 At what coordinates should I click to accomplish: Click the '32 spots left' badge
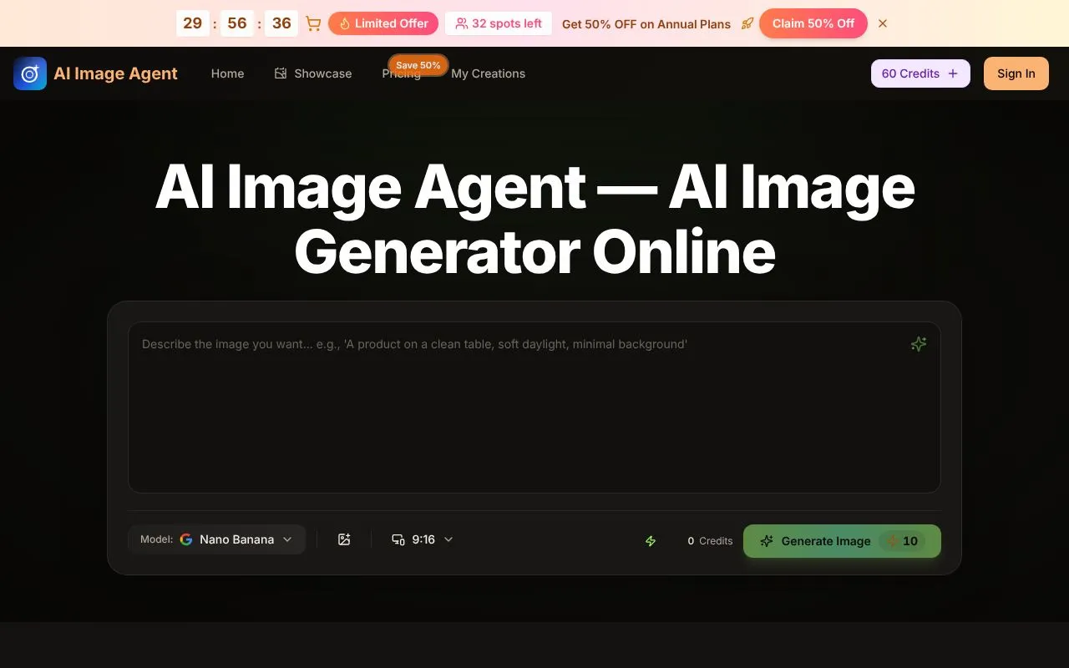pyautogui.click(x=499, y=23)
